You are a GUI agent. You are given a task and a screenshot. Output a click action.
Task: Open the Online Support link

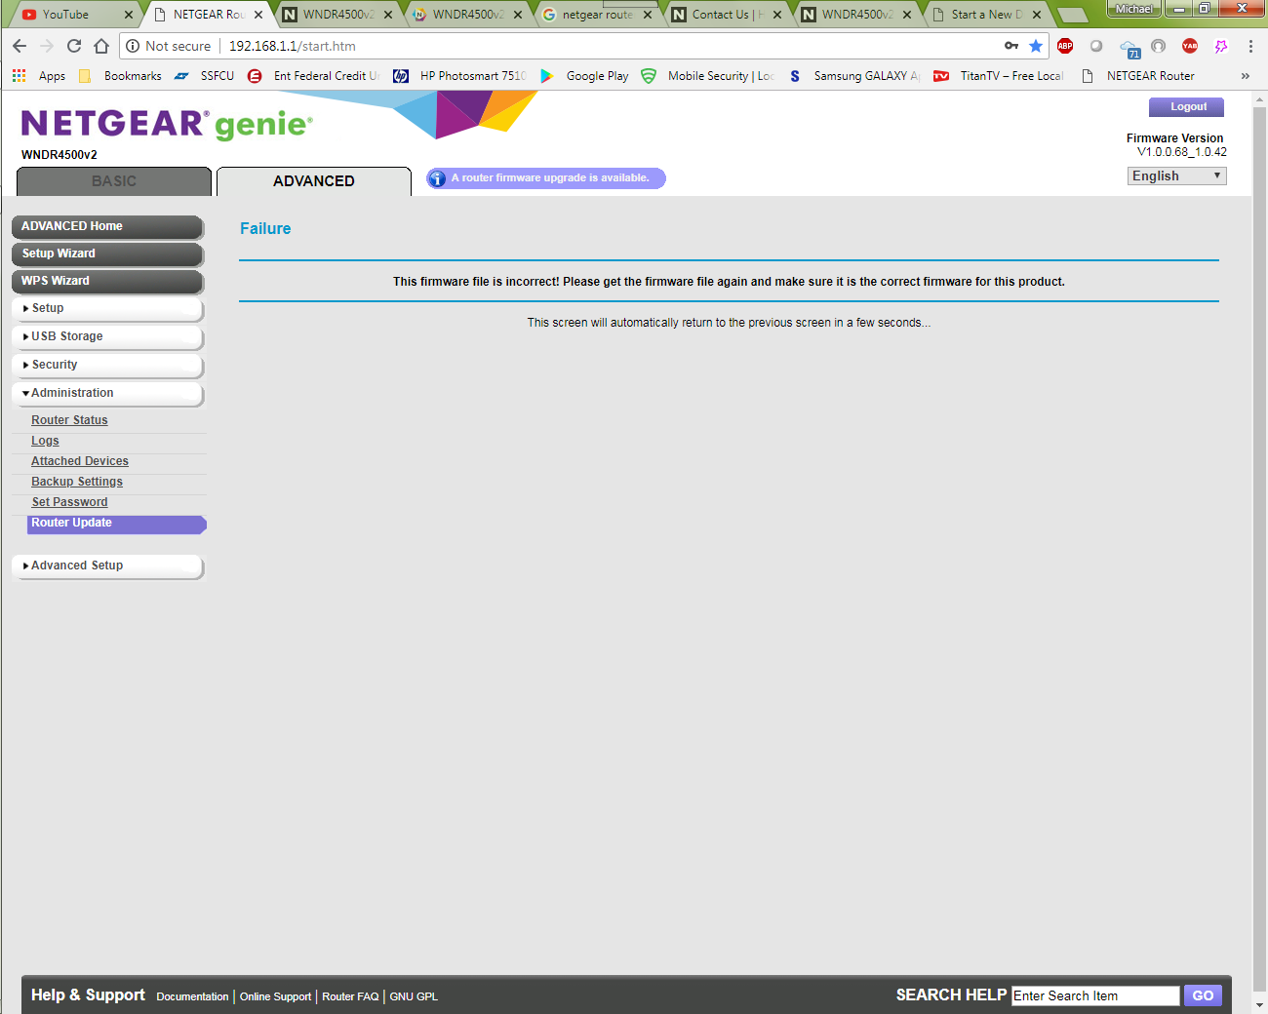click(275, 996)
